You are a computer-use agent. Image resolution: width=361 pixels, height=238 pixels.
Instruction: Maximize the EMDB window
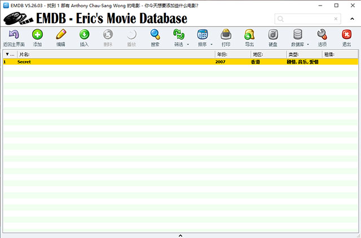(x=336, y=5)
